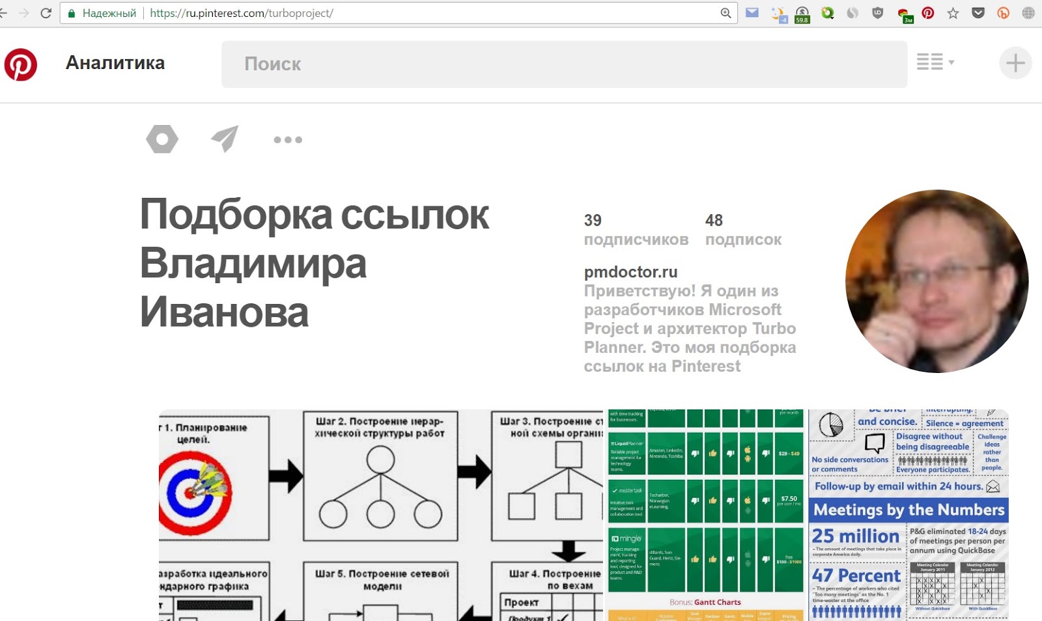Viewport: 1042px width, 621px height.
Task: Bookmark this page with the star icon
Action: 953,13
